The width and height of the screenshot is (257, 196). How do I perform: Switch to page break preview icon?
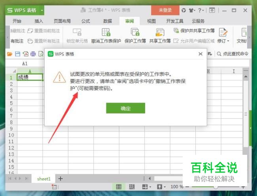click(132, 186)
